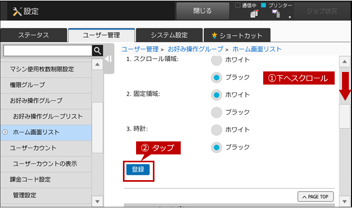This screenshot has width=352, height=208.
Task: Open お好み操作グループ breadcrumb link
Action: [x=195, y=49]
